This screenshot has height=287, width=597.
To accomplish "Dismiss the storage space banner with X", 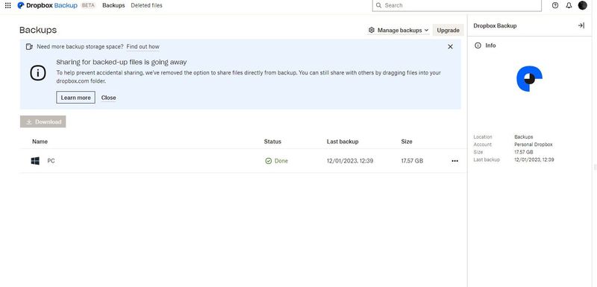I will 450,47.
